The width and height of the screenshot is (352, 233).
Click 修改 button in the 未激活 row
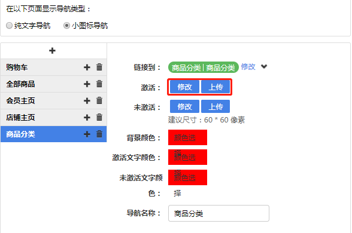point(184,106)
